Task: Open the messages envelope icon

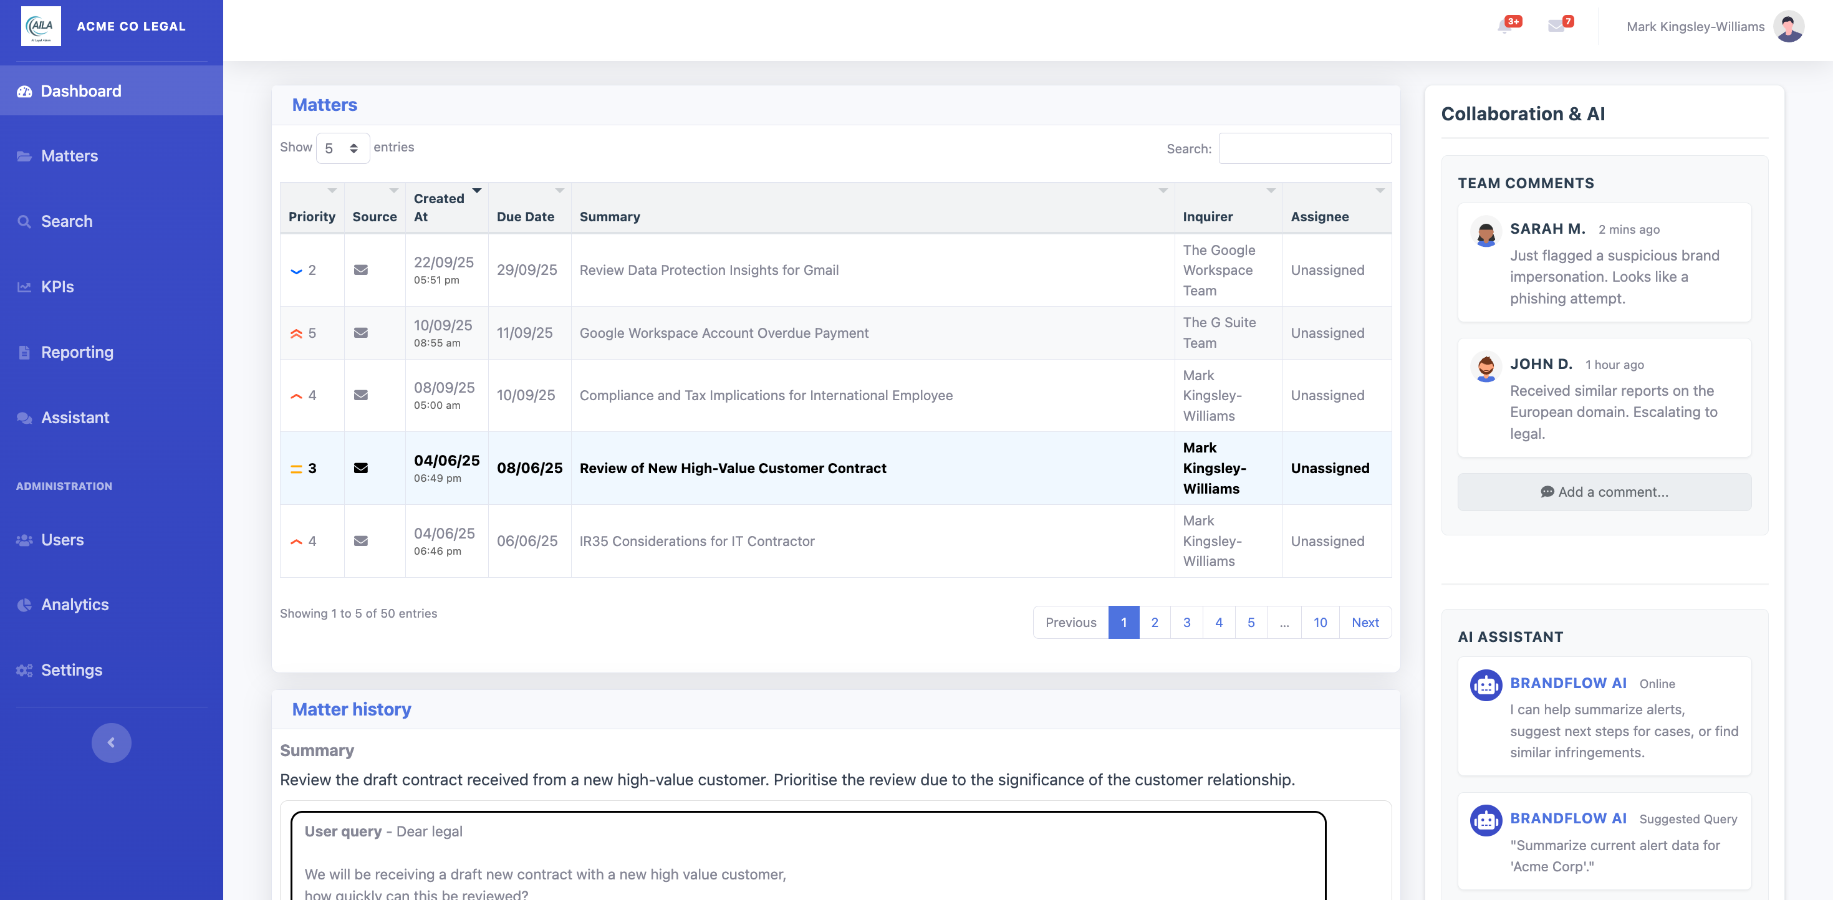Action: click(1556, 26)
